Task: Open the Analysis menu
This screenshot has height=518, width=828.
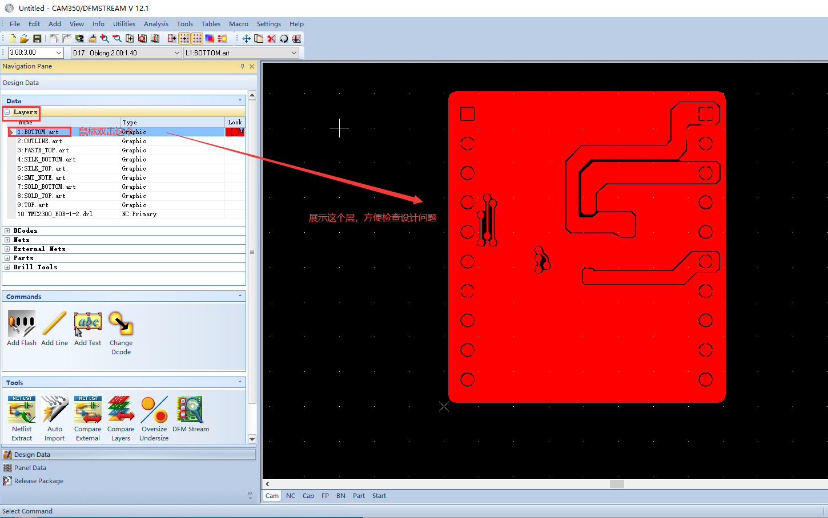Action: click(x=156, y=24)
